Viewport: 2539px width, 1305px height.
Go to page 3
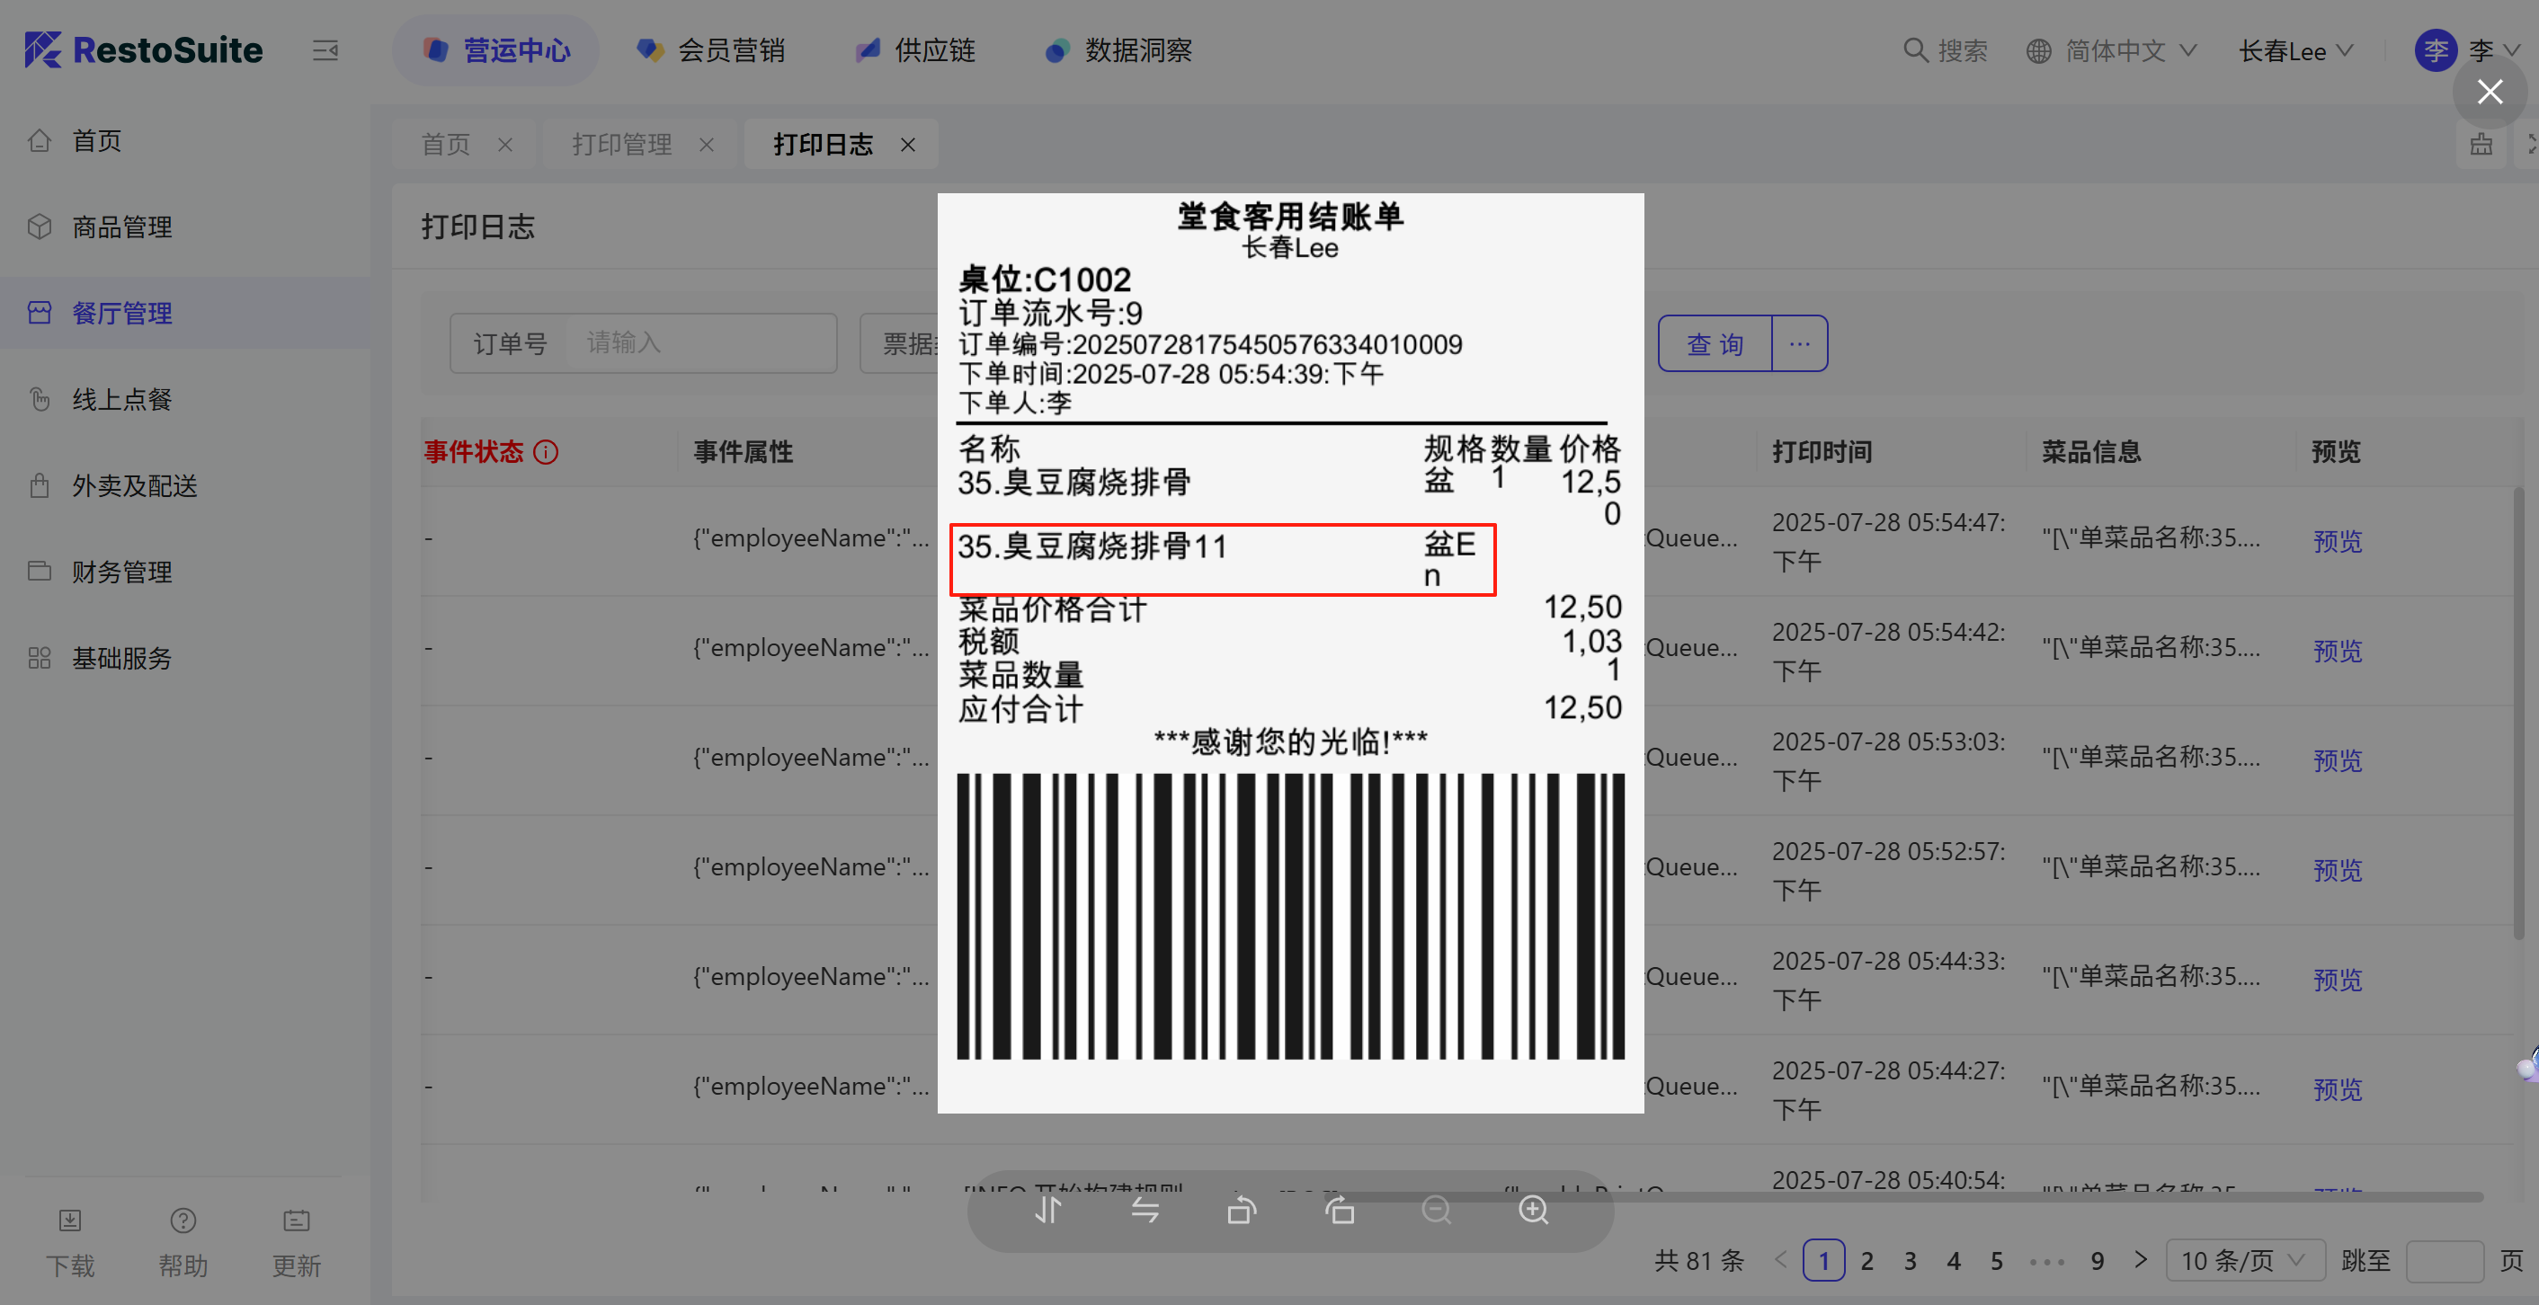click(1911, 1261)
